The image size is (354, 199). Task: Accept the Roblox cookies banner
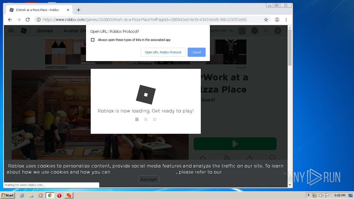pyautogui.click(x=149, y=179)
